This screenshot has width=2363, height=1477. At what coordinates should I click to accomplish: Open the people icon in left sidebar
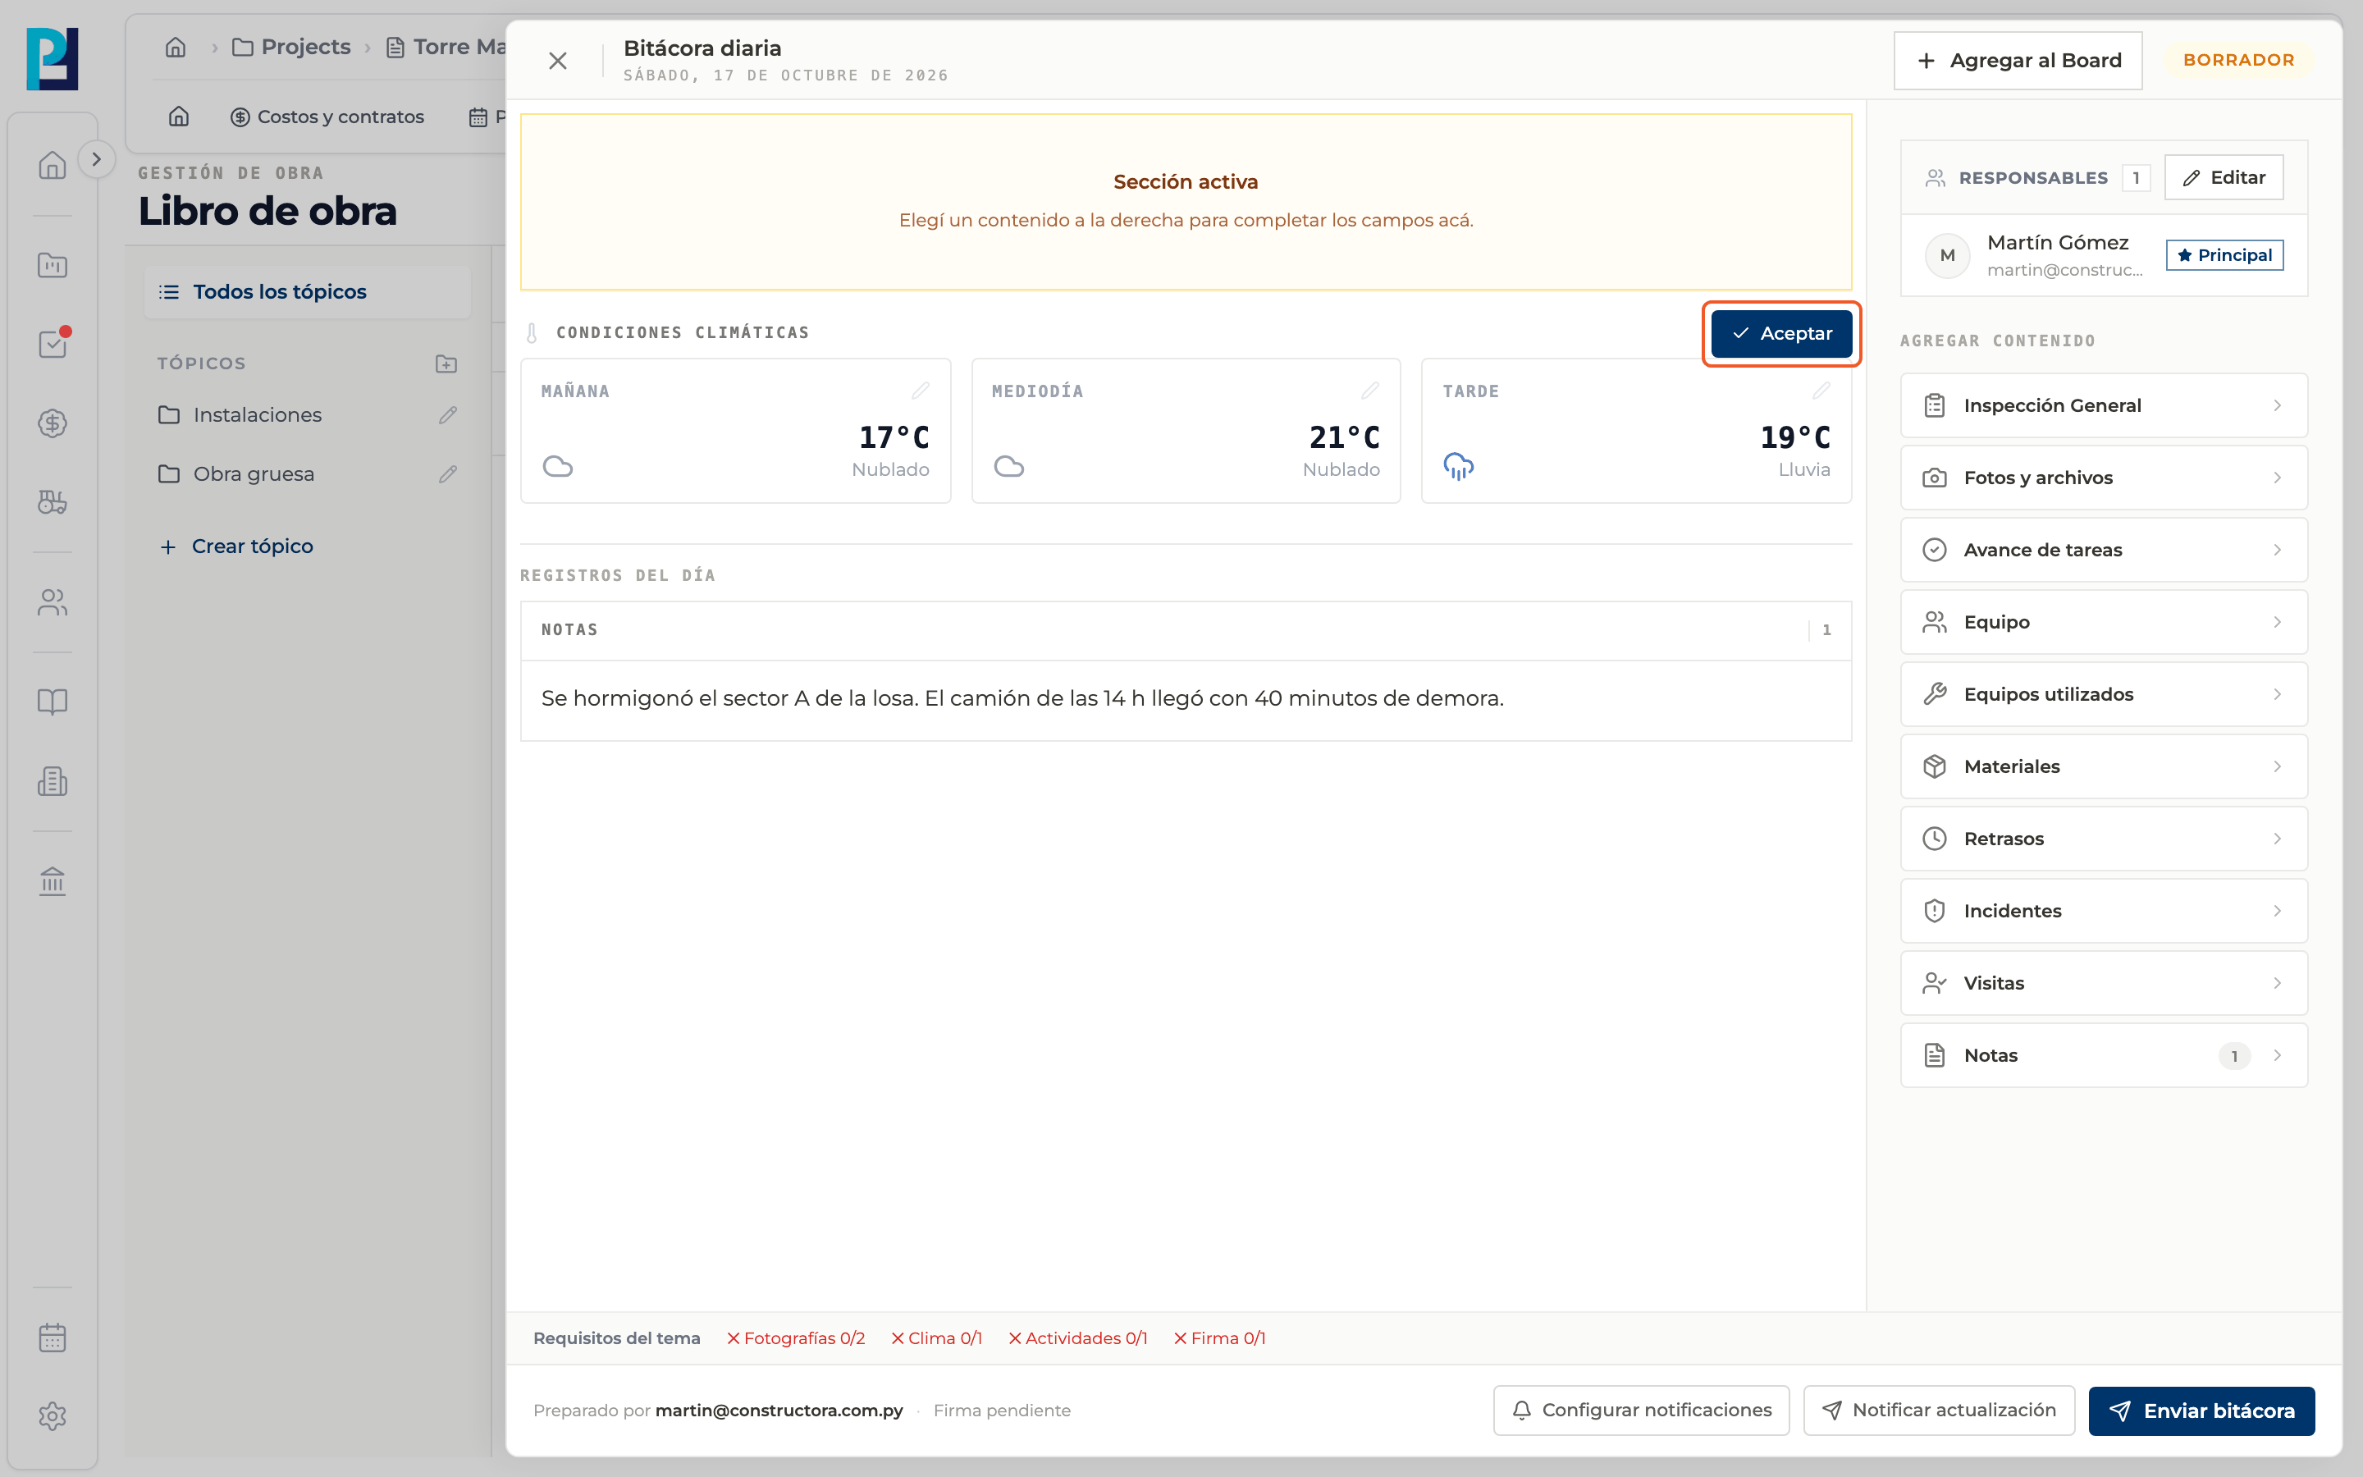point(53,603)
